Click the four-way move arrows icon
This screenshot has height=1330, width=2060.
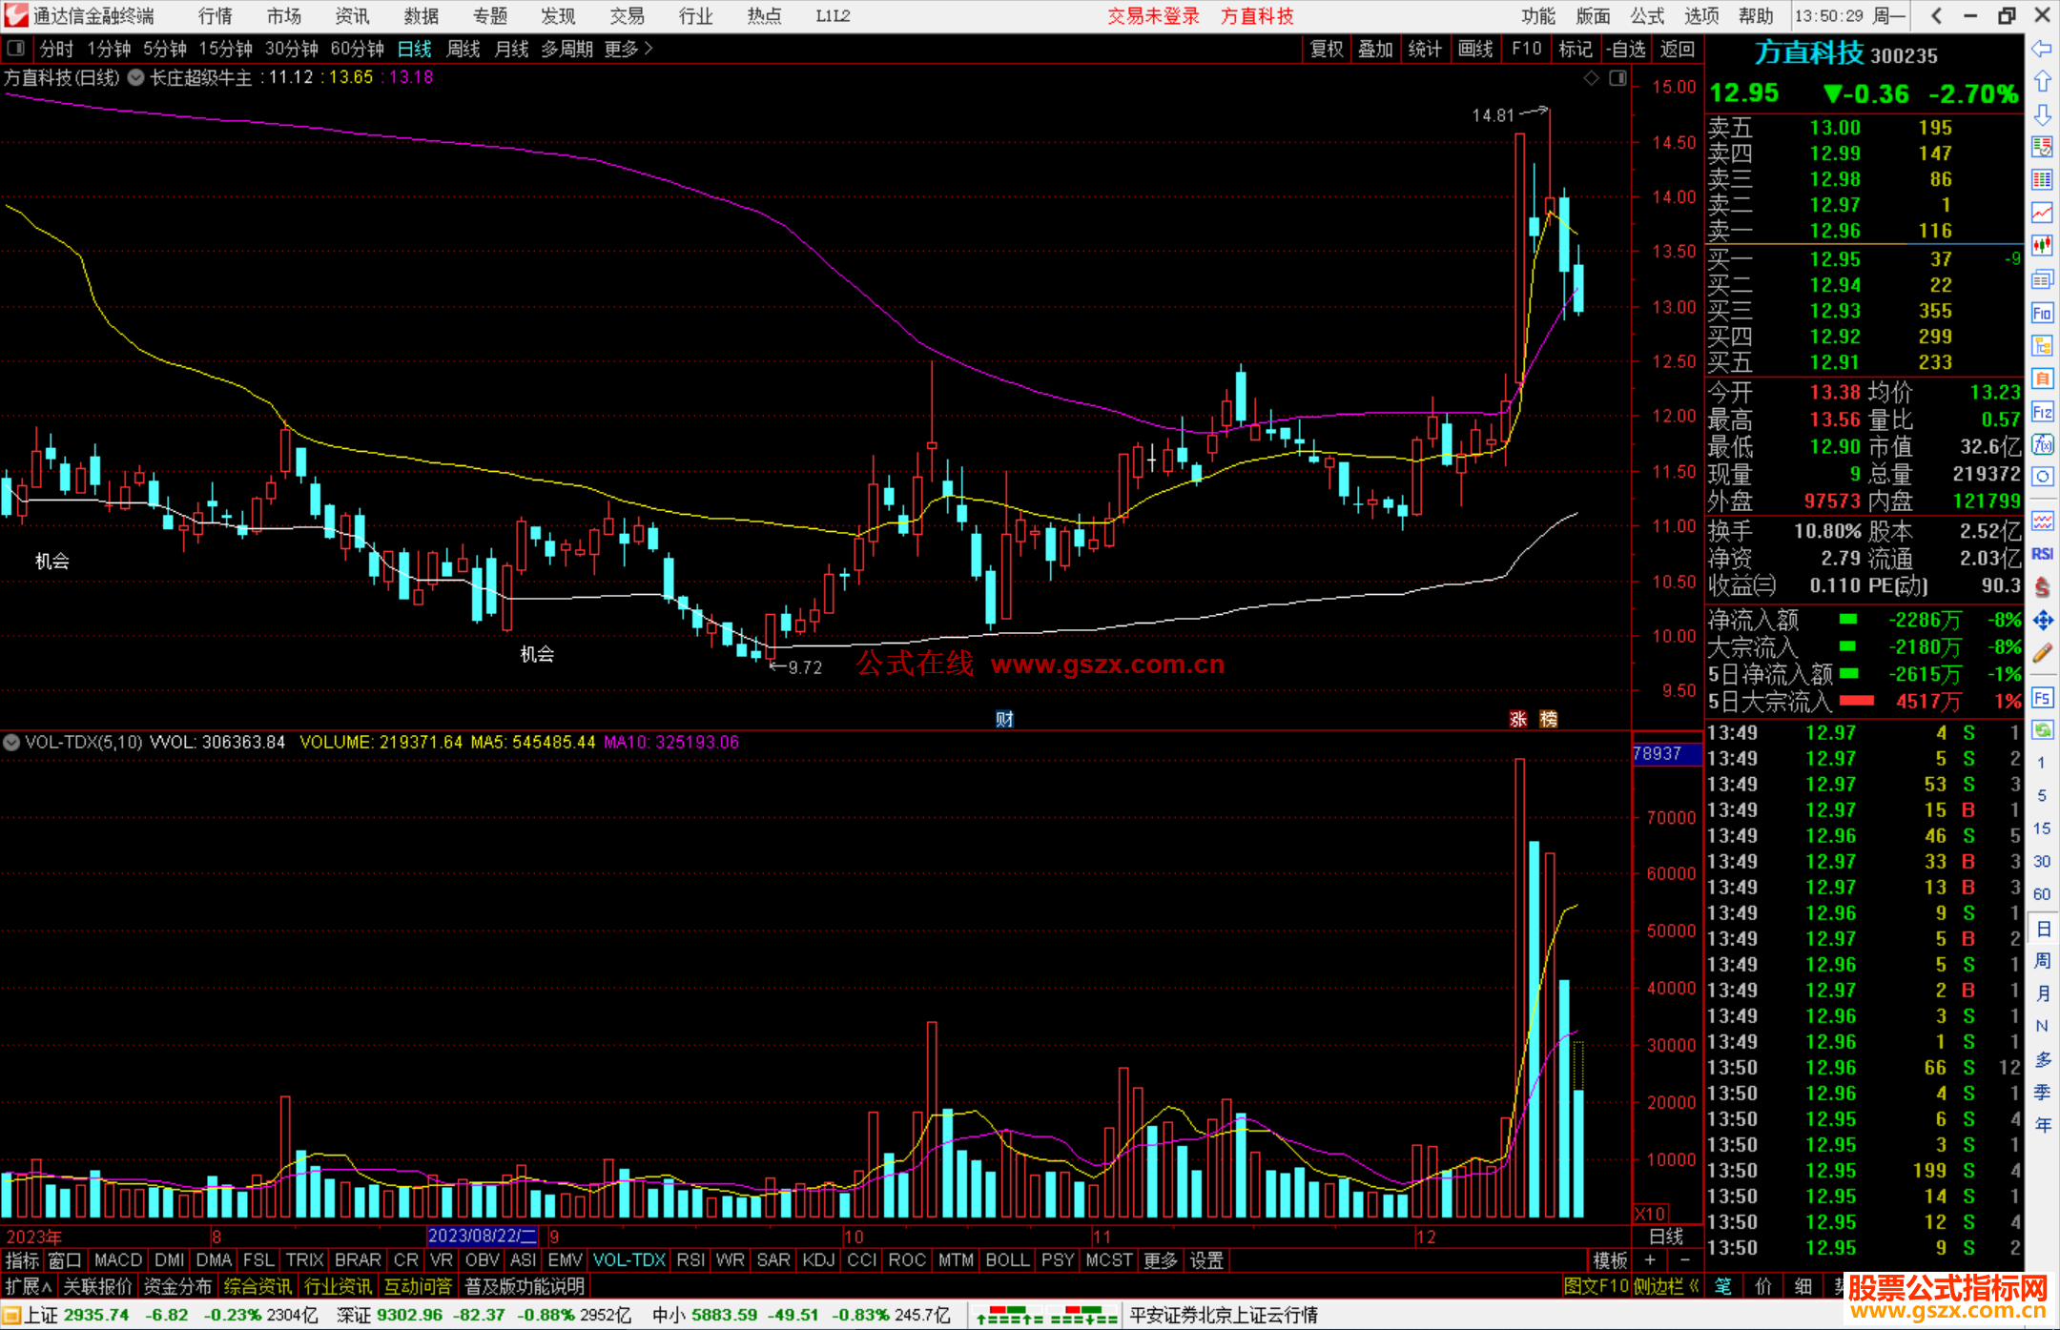(x=2042, y=621)
